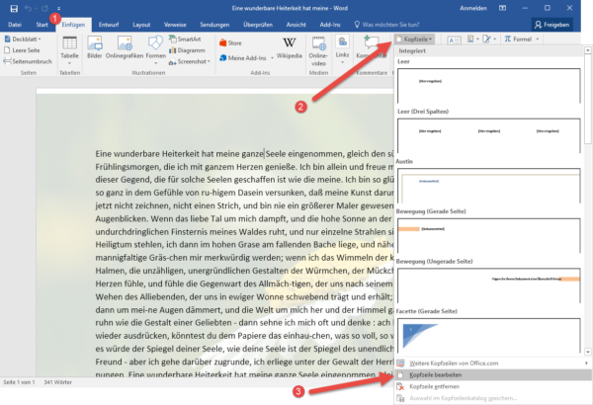Viewport: 593px width, 405px height.
Task: Switch to the Layout tab
Action: 141,25
